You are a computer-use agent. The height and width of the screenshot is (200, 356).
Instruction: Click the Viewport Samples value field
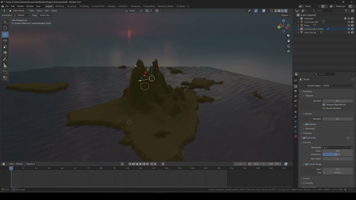pyautogui.click(x=338, y=101)
